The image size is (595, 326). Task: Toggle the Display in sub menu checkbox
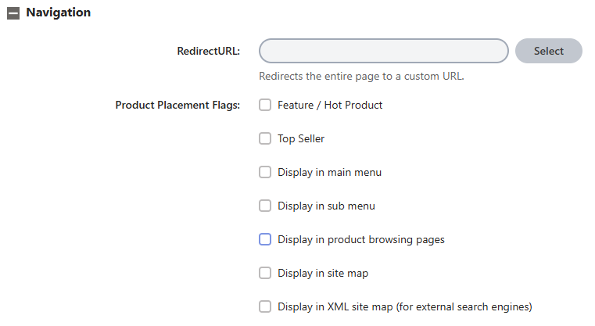pyautogui.click(x=265, y=206)
